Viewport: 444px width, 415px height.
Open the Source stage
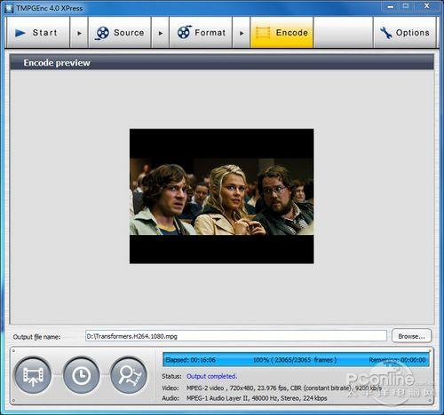[120, 32]
